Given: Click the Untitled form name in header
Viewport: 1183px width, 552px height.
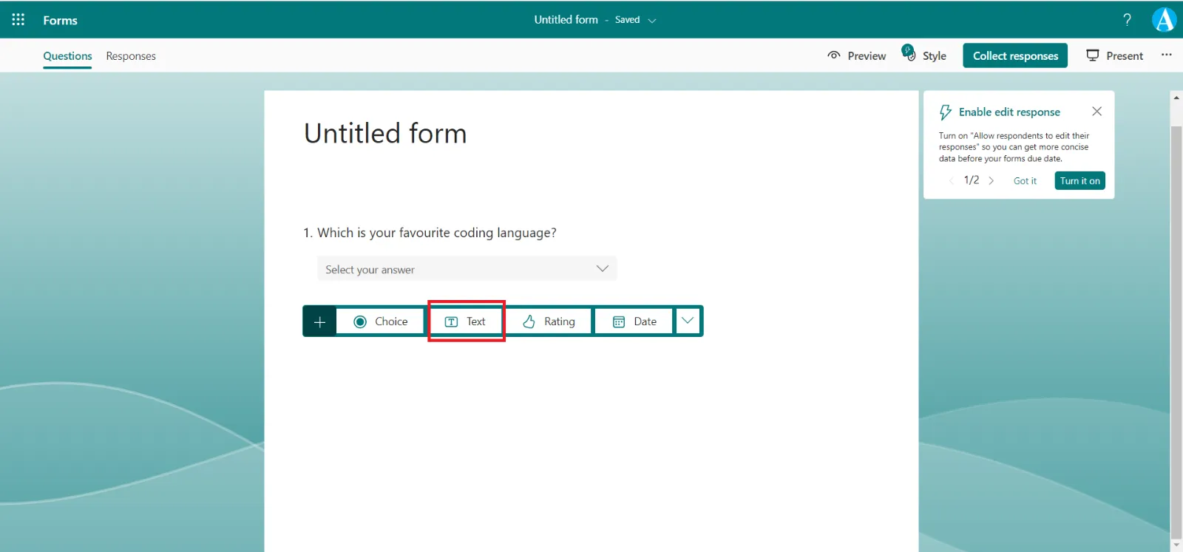Looking at the screenshot, I should point(566,20).
